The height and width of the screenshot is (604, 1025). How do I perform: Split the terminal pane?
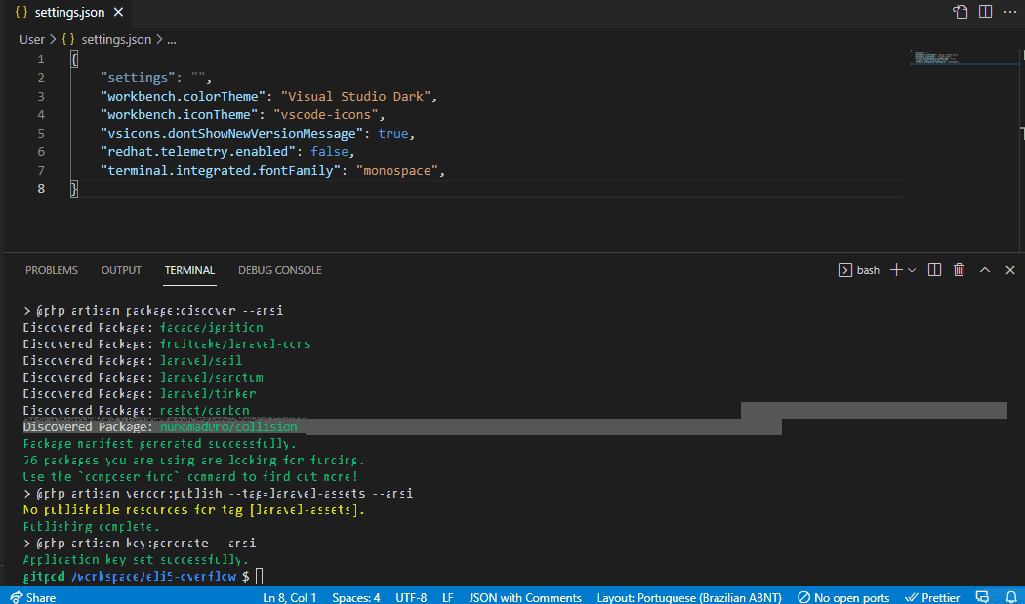coord(934,270)
